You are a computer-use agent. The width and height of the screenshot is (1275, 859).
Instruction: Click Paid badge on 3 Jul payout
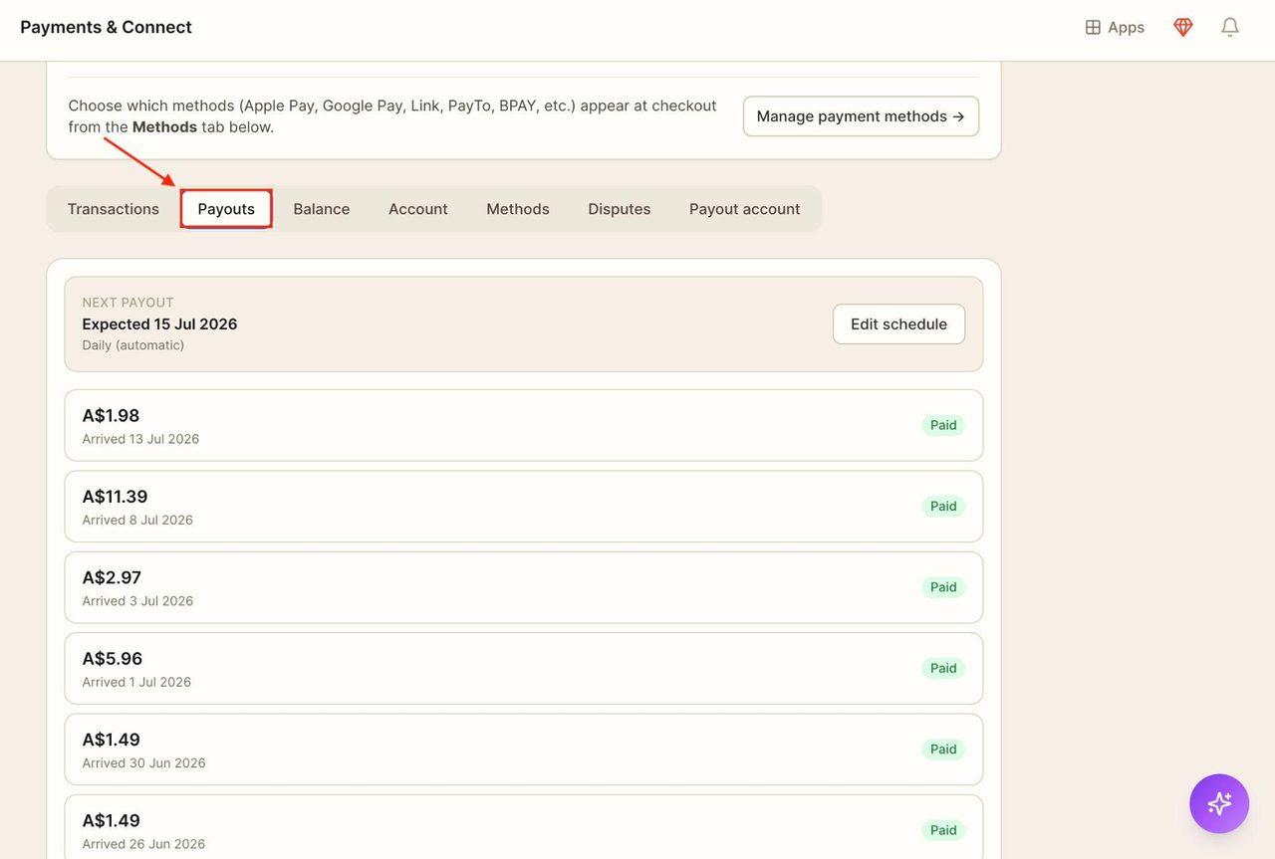click(943, 587)
